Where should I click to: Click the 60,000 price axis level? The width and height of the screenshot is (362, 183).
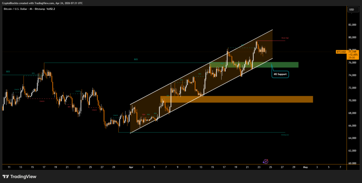(351, 163)
